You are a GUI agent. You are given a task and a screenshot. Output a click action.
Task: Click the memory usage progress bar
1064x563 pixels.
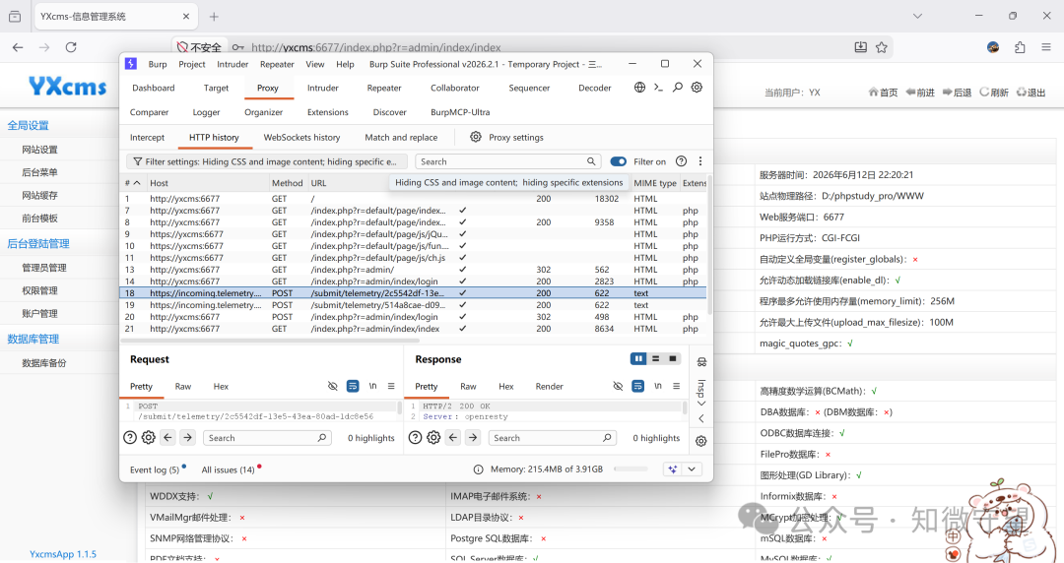coord(632,469)
